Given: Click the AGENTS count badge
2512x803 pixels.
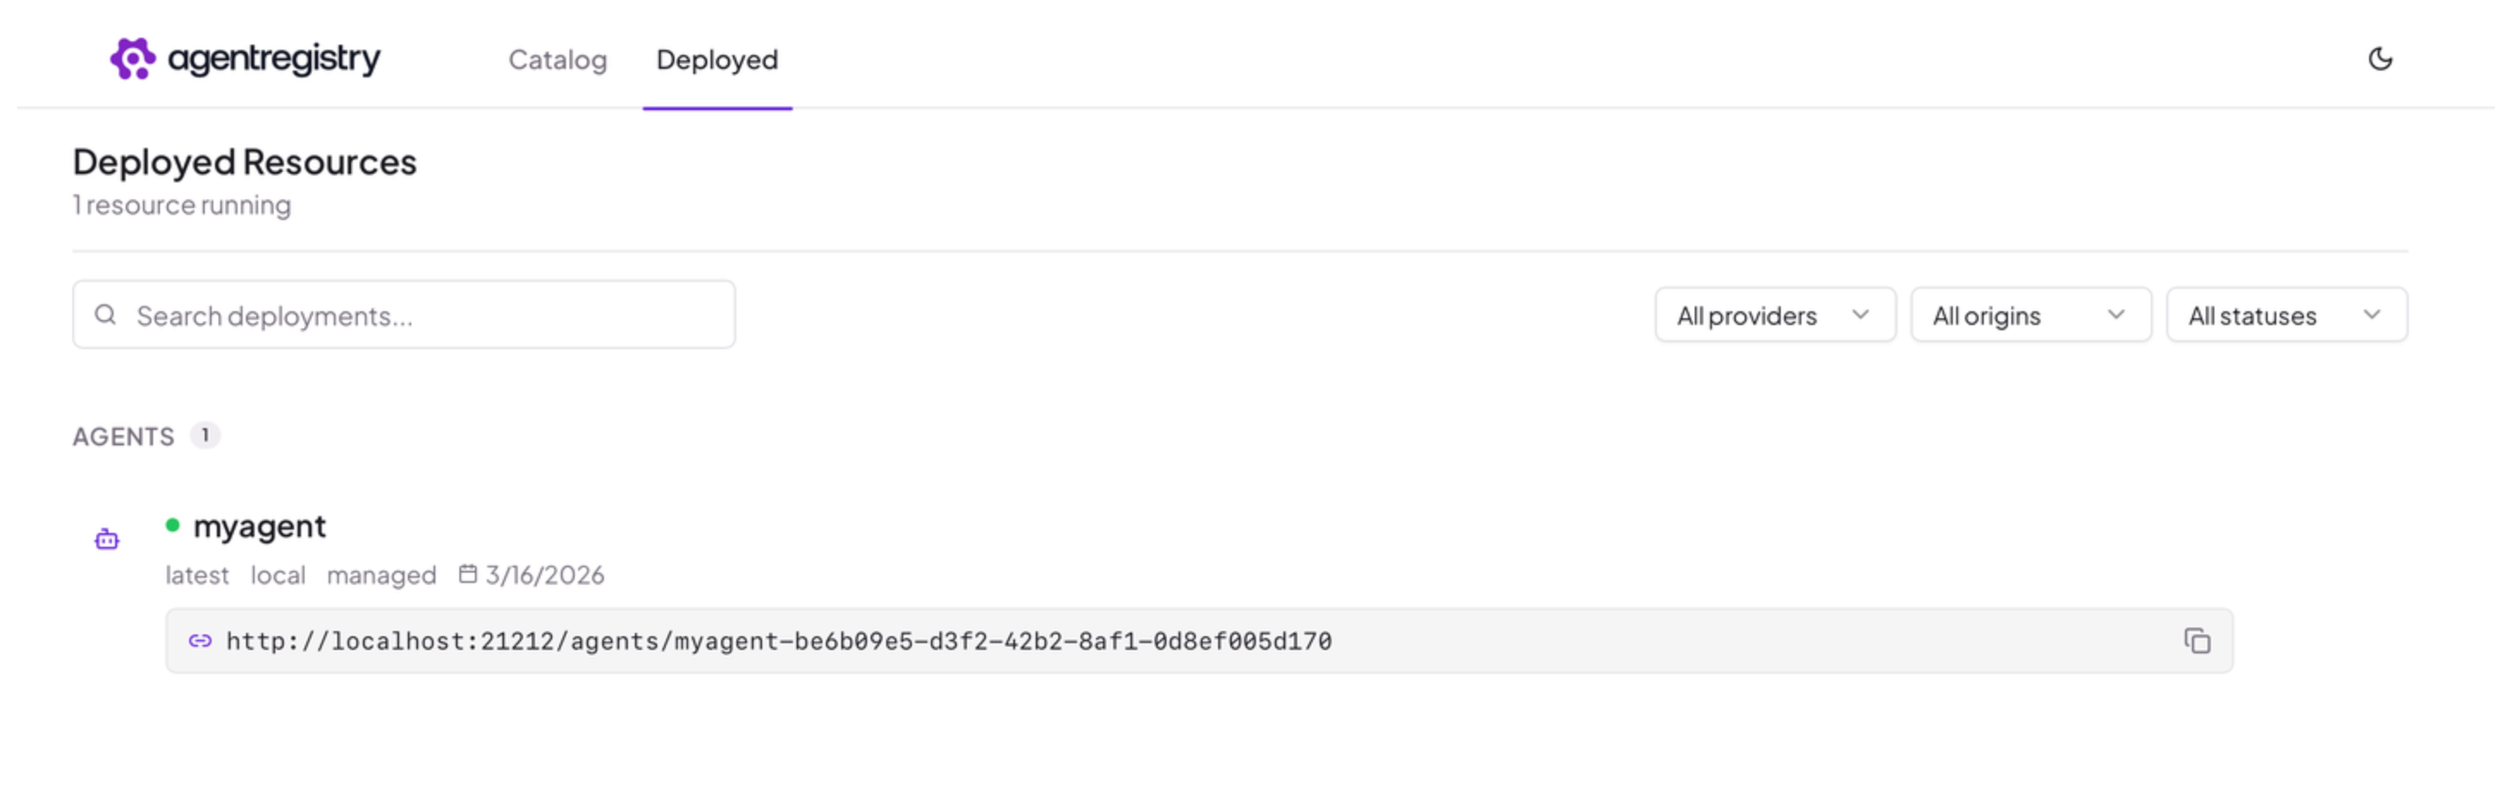Looking at the screenshot, I should click(205, 436).
